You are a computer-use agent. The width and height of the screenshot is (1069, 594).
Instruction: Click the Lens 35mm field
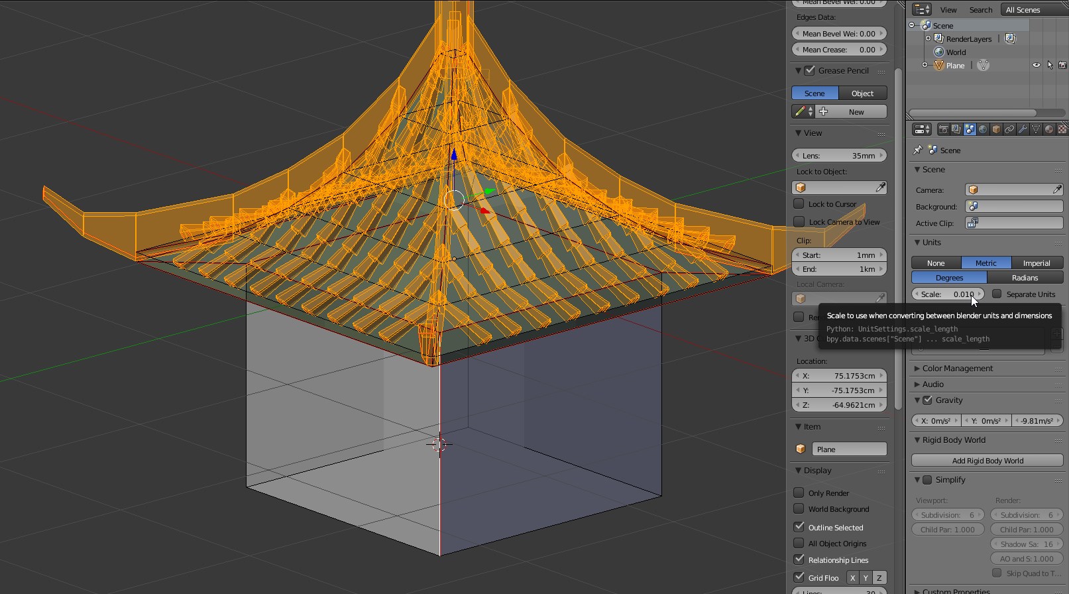(839, 156)
